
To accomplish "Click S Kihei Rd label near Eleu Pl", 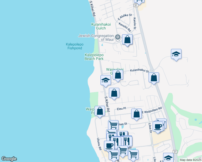I will tap(107, 104).
